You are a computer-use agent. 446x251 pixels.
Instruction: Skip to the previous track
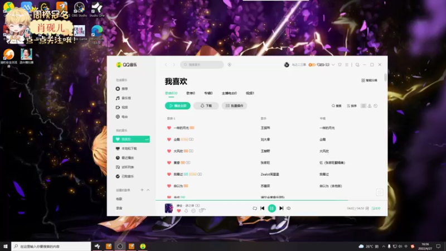click(263, 208)
